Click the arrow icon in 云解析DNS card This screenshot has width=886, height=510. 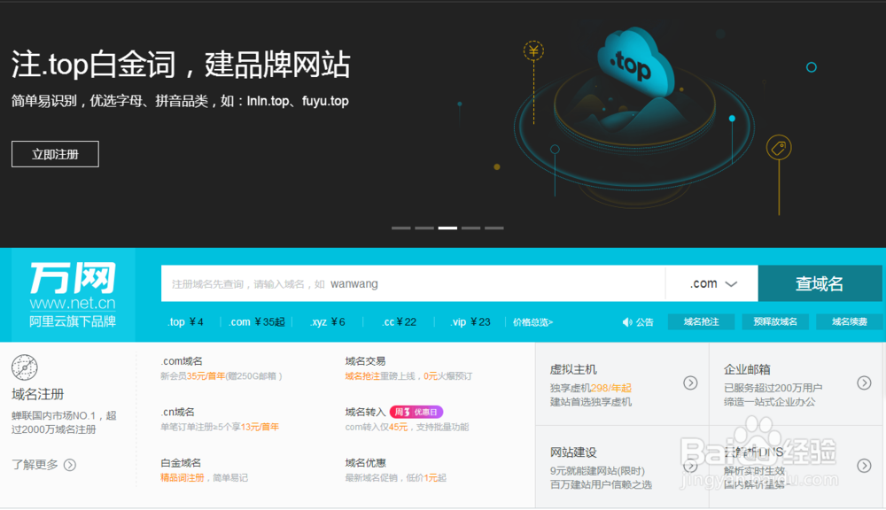(x=864, y=466)
